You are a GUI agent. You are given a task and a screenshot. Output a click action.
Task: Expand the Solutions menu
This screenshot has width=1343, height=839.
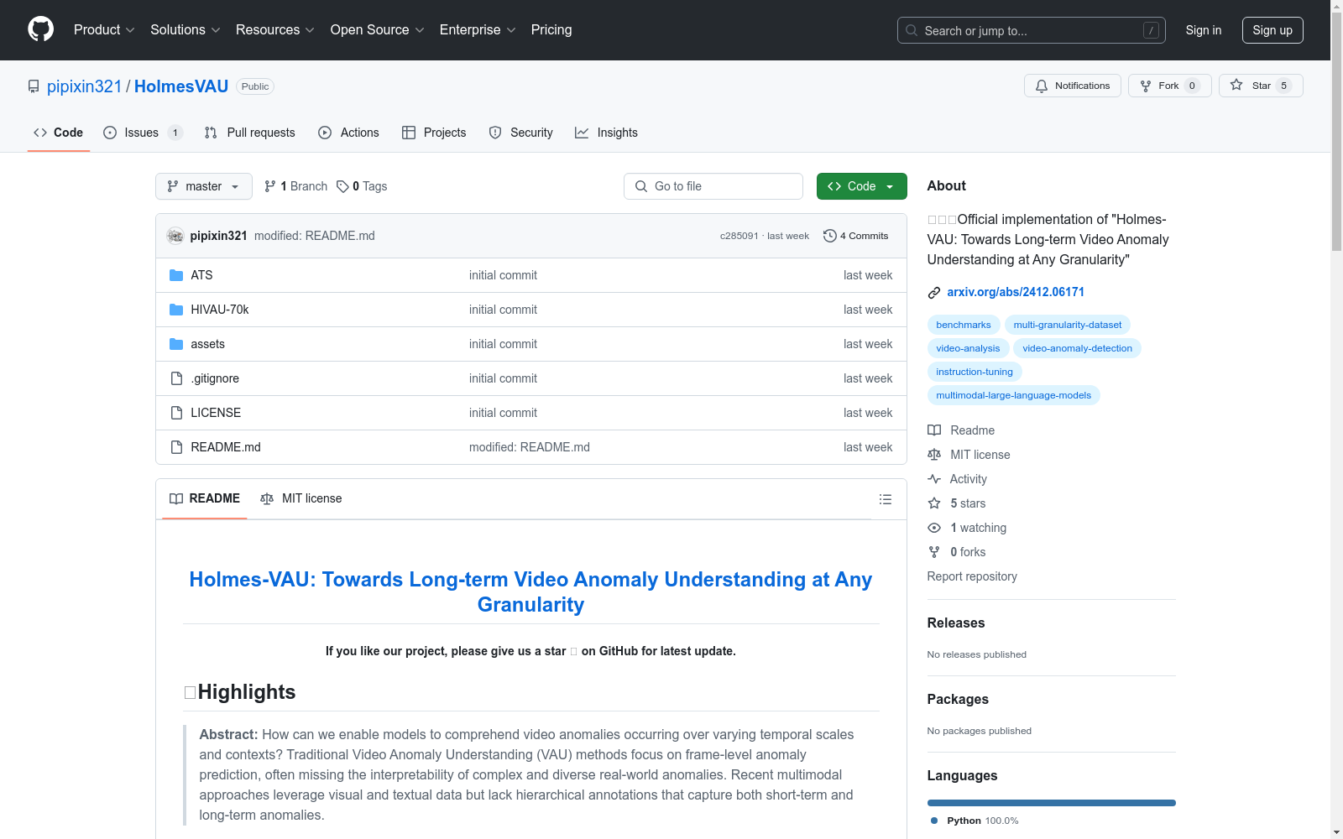186,30
